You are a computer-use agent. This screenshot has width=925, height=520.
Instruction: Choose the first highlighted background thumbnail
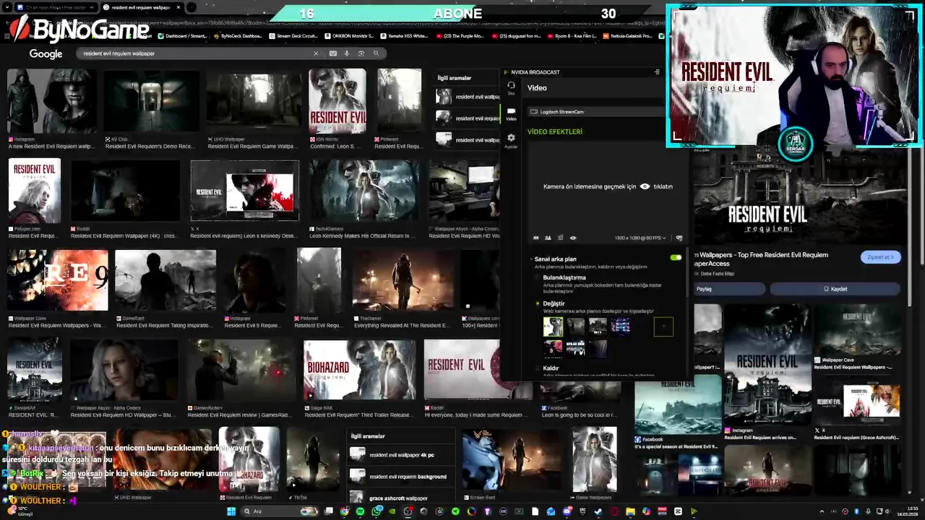pyautogui.click(x=553, y=327)
